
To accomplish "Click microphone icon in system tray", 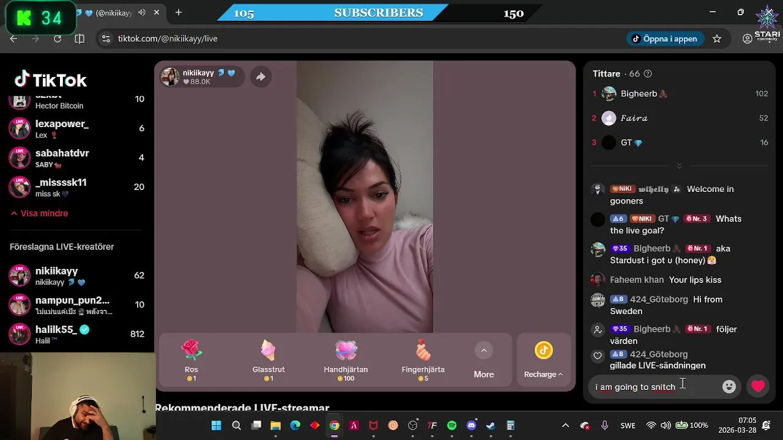I will click(x=604, y=425).
